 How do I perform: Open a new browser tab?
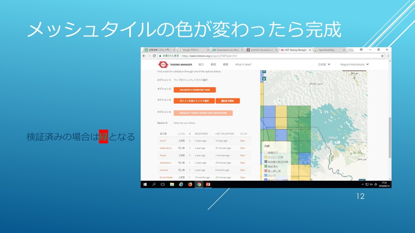point(351,50)
